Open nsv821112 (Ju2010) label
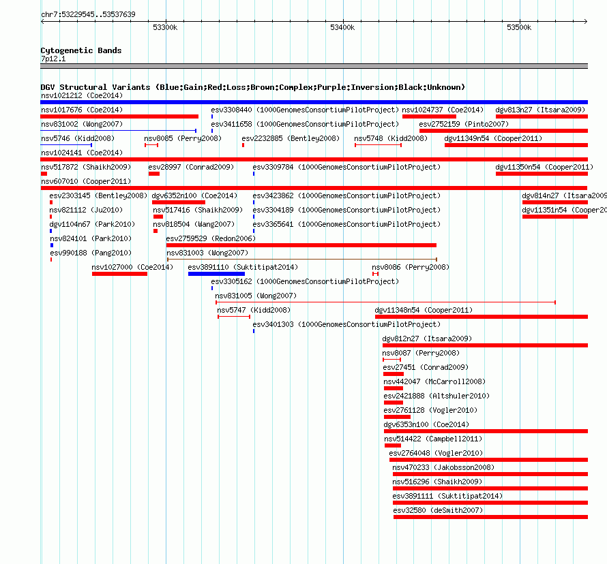Screen dimensions: 607x564 (x=86, y=210)
